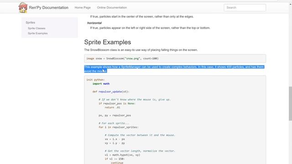Click 'vl = math.hypot(vx, vy)' line

click(122, 155)
